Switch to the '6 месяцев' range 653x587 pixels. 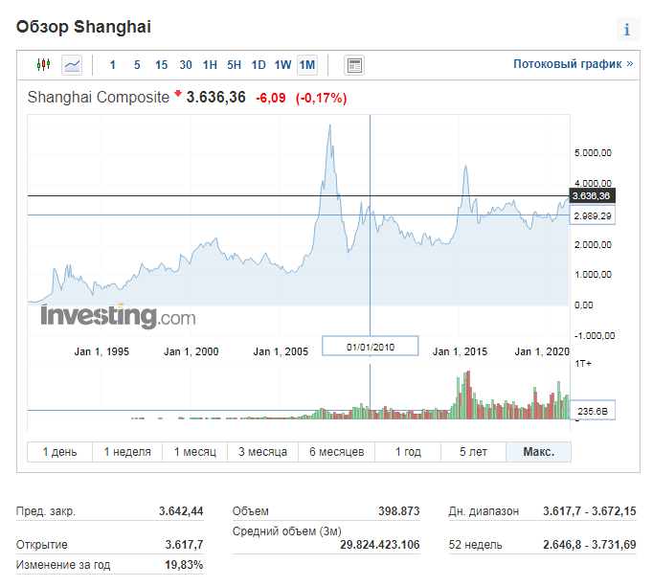click(336, 452)
